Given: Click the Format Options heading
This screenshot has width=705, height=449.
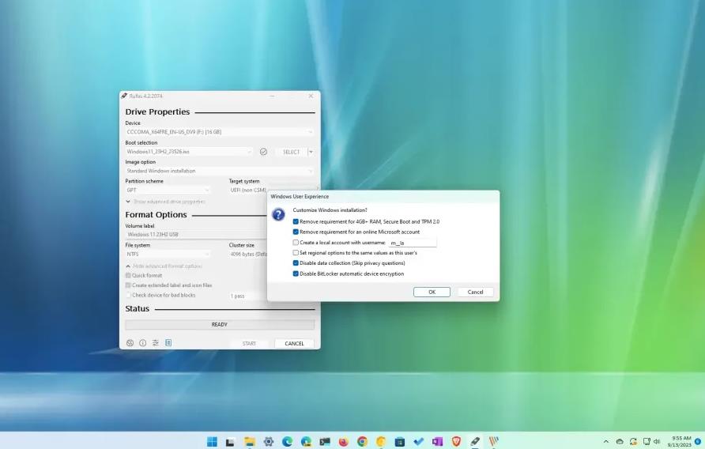Looking at the screenshot, I should 156,214.
